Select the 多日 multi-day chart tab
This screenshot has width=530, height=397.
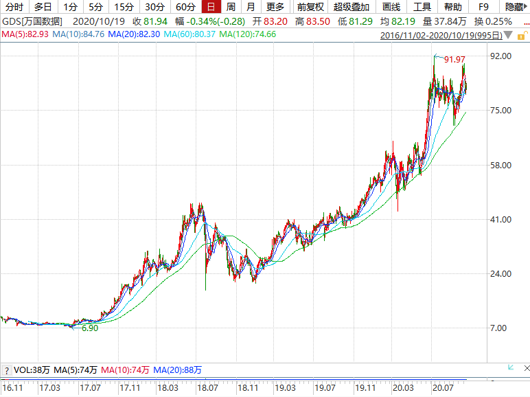43,7
